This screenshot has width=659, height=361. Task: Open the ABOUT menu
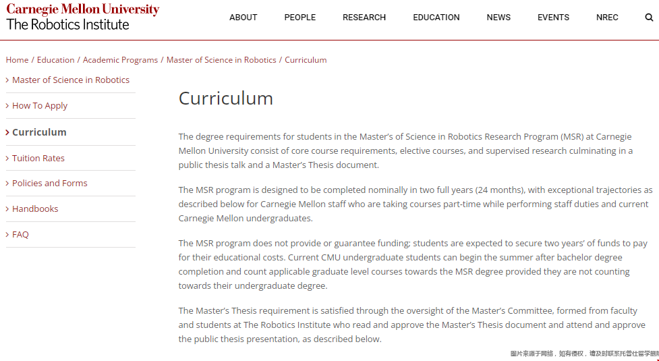pyautogui.click(x=243, y=18)
